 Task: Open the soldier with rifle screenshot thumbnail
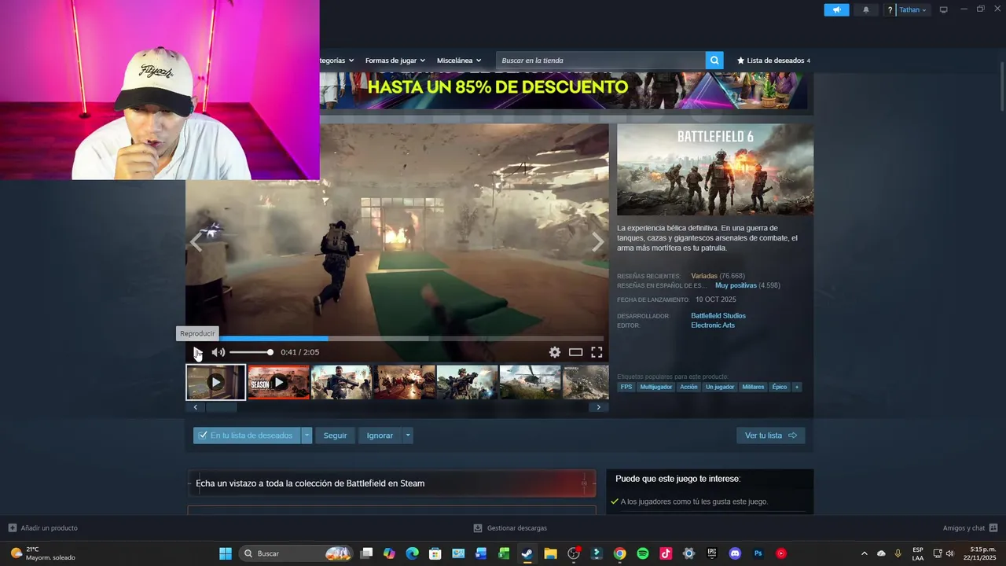341,382
